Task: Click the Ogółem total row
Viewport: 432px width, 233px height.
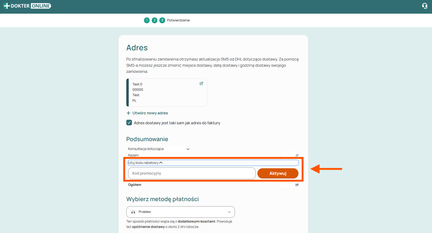Action: 213,185
